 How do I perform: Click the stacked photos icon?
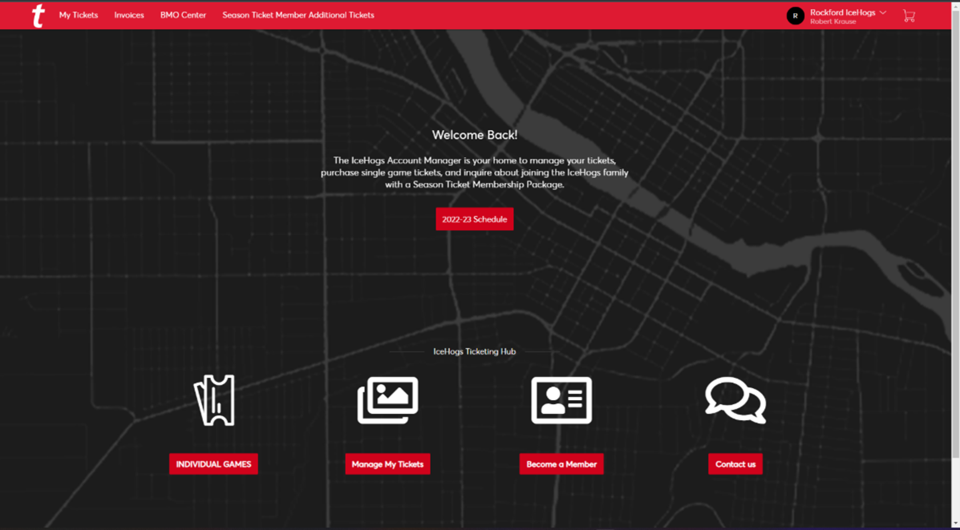coord(388,400)
